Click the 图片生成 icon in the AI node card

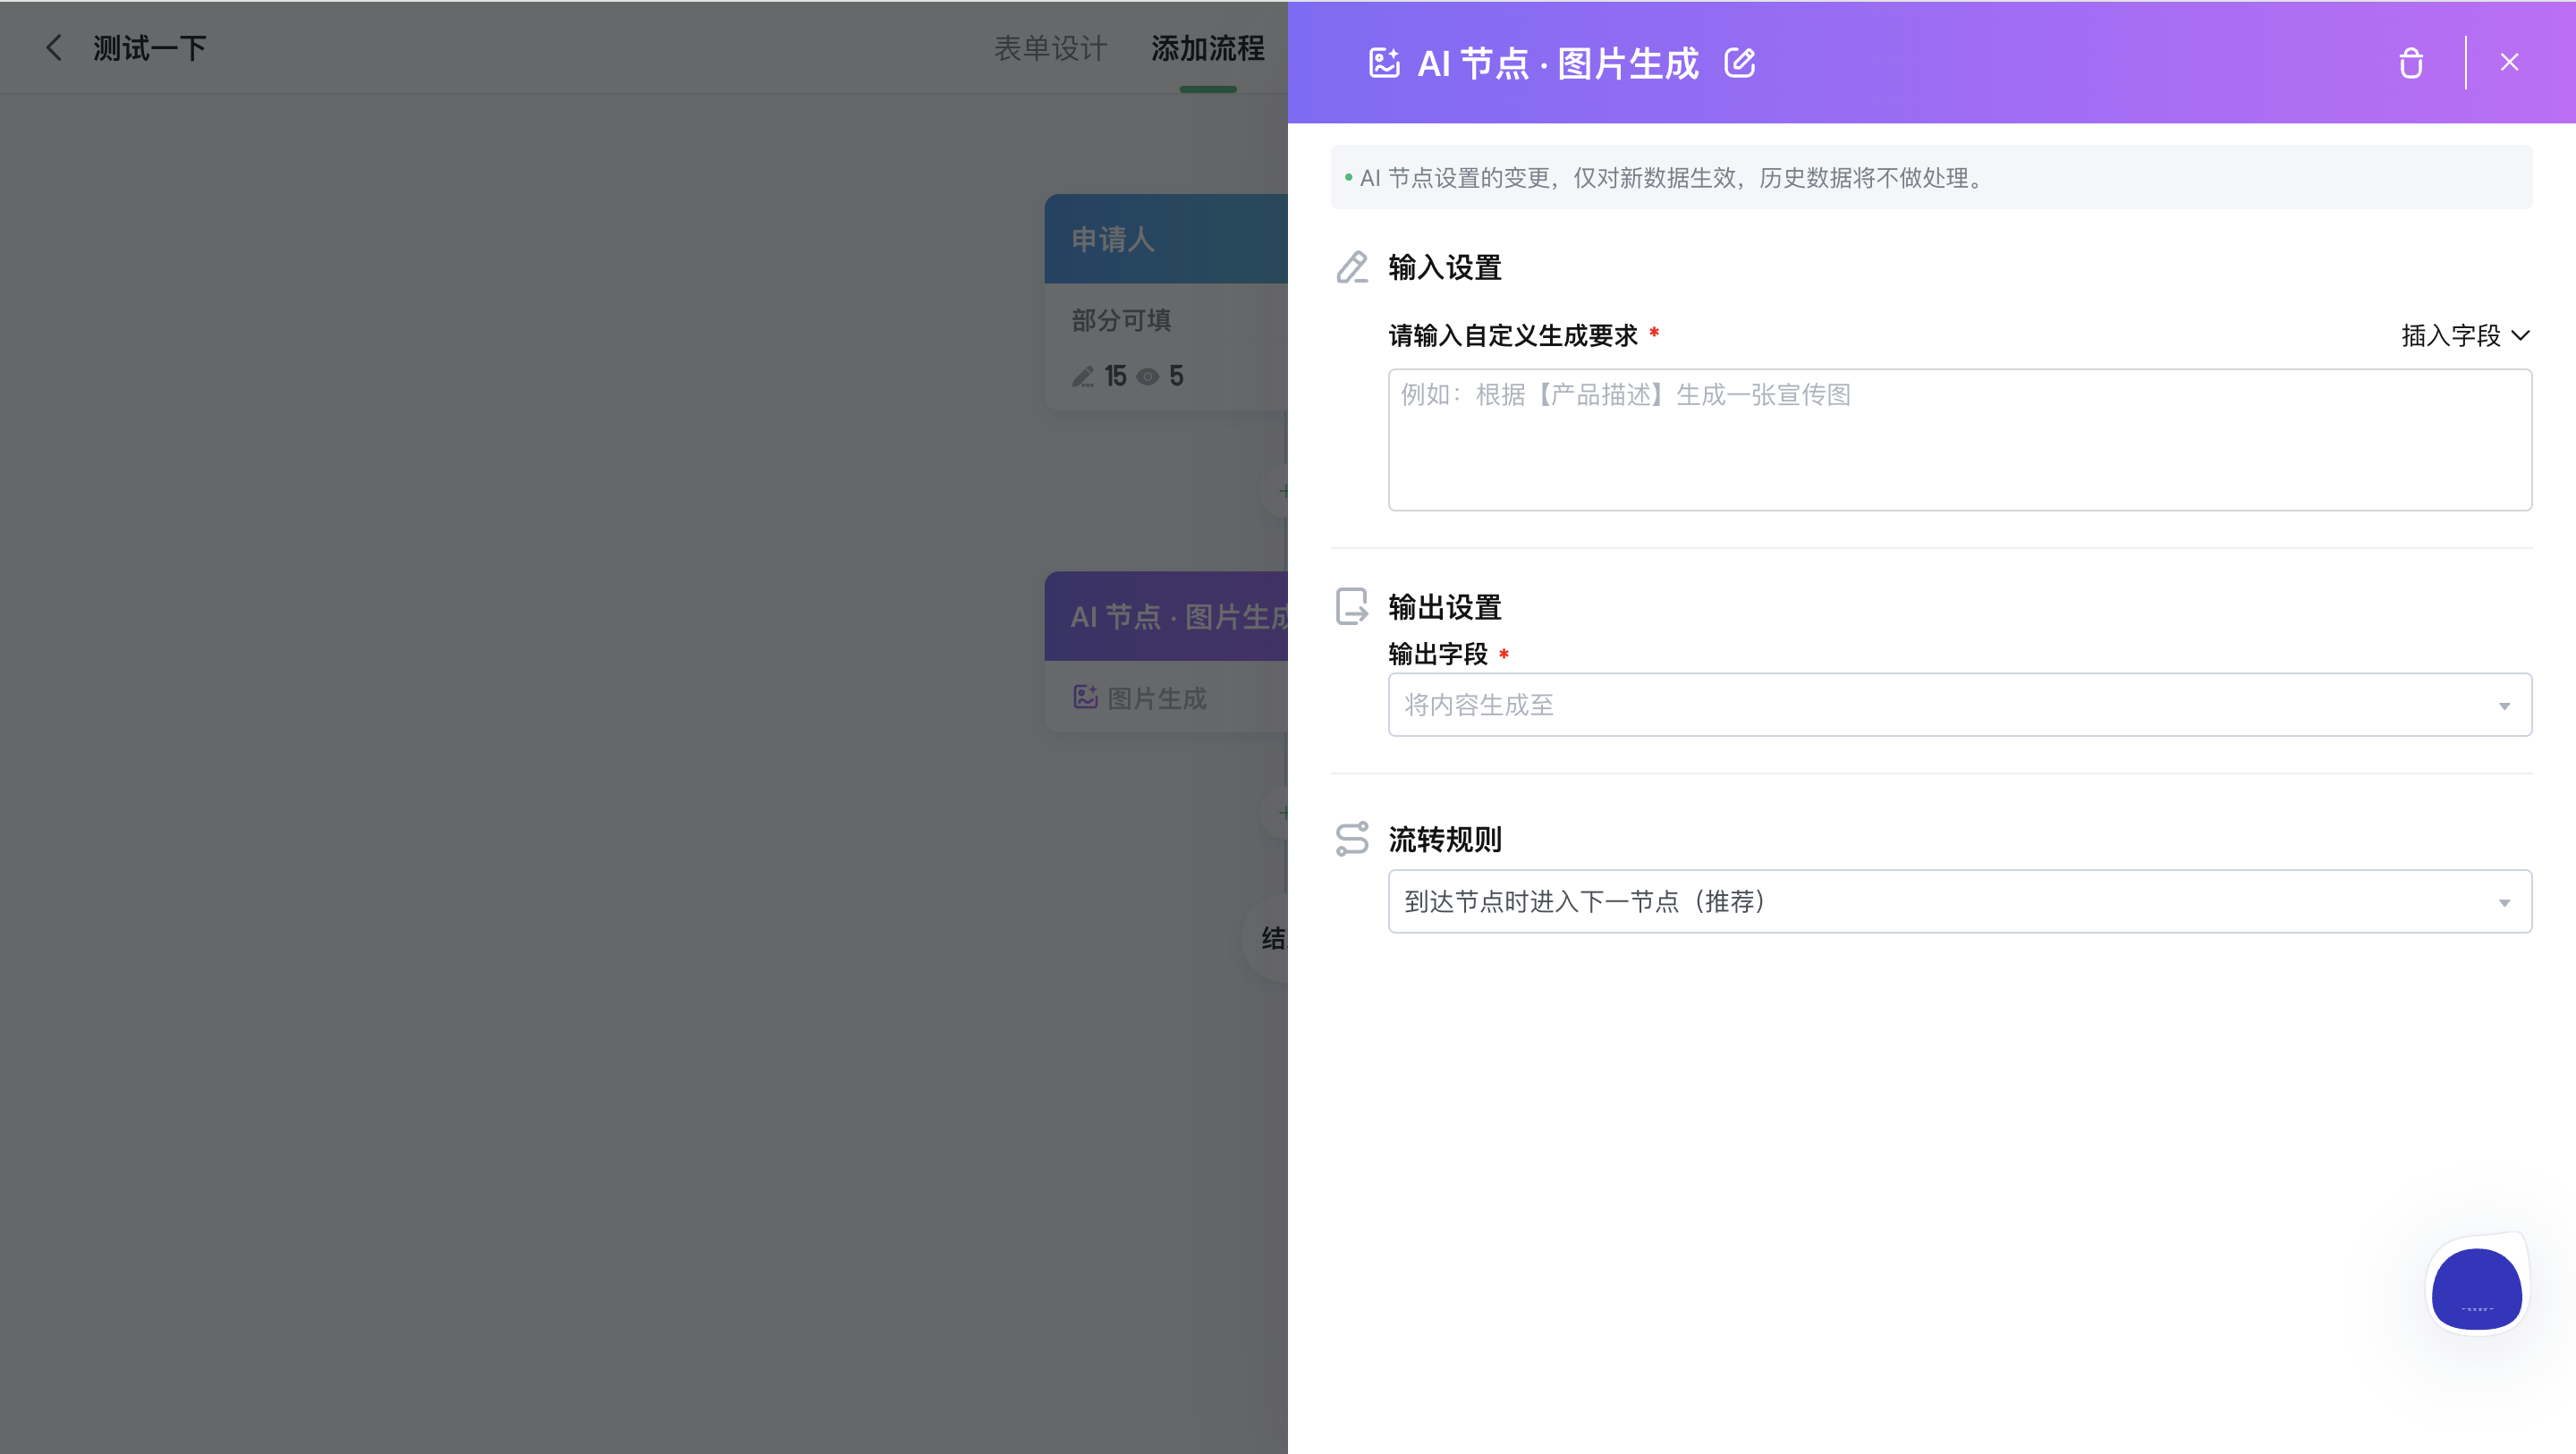coord(1085,697)
